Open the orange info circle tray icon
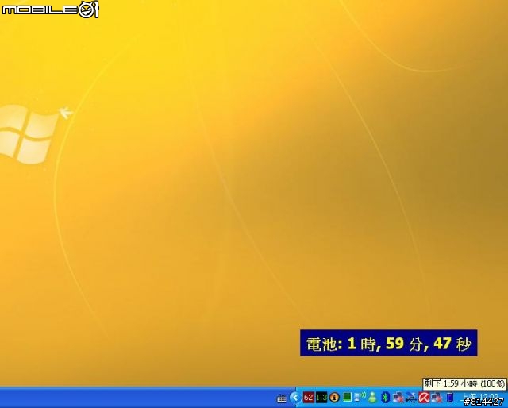 [334, 398]
